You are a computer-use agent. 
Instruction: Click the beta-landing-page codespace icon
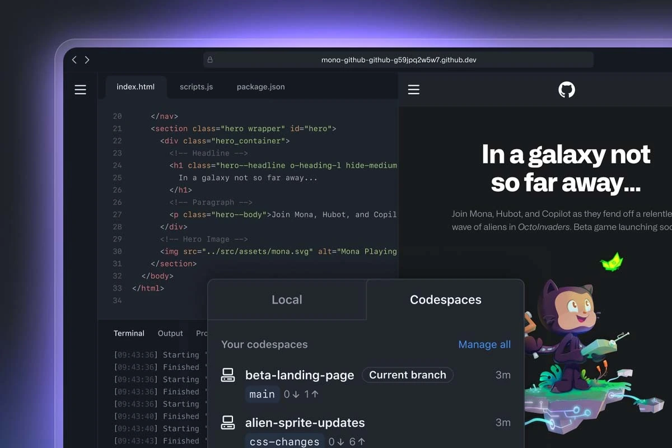tap(228, 375)
